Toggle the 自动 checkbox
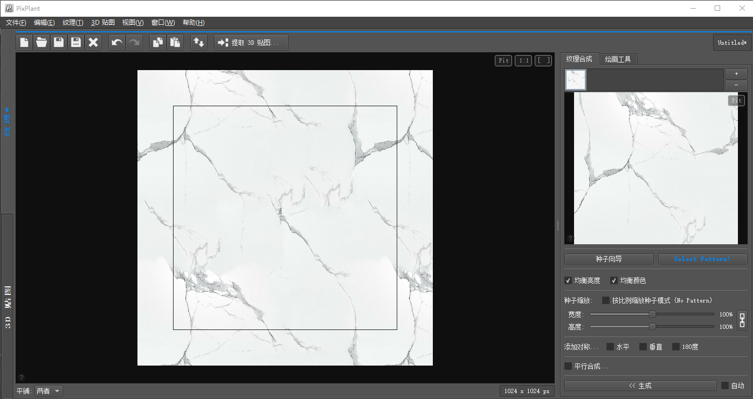 [x=725, y=386]
